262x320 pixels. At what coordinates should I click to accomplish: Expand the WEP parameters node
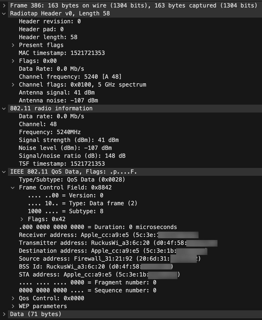(13, 306)
